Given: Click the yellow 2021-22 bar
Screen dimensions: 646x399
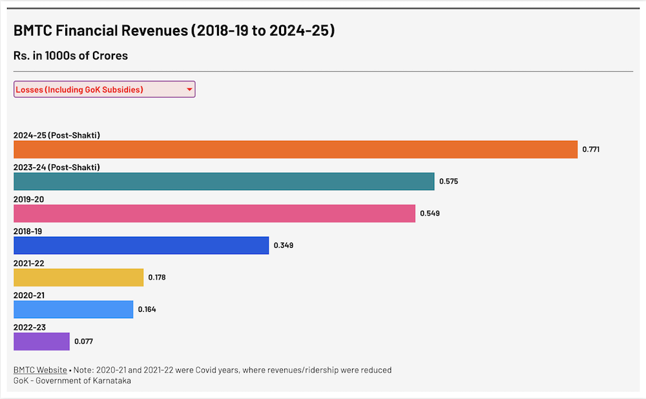Looking at the screenshot, I should [78, 277].
